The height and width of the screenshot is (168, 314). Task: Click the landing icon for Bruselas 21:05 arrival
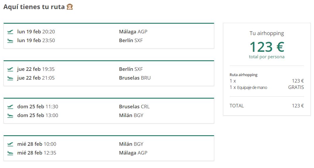(10, 78)
